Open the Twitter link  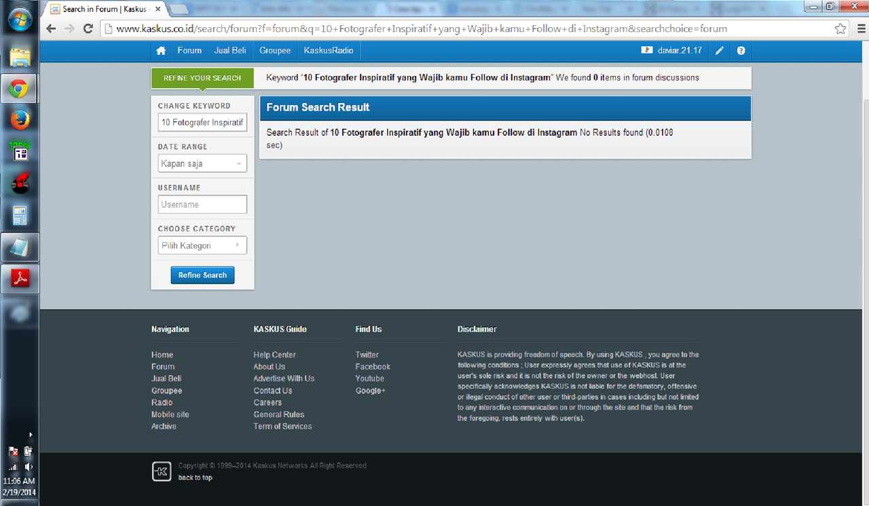pyautogui.click(x=367, y=355)
